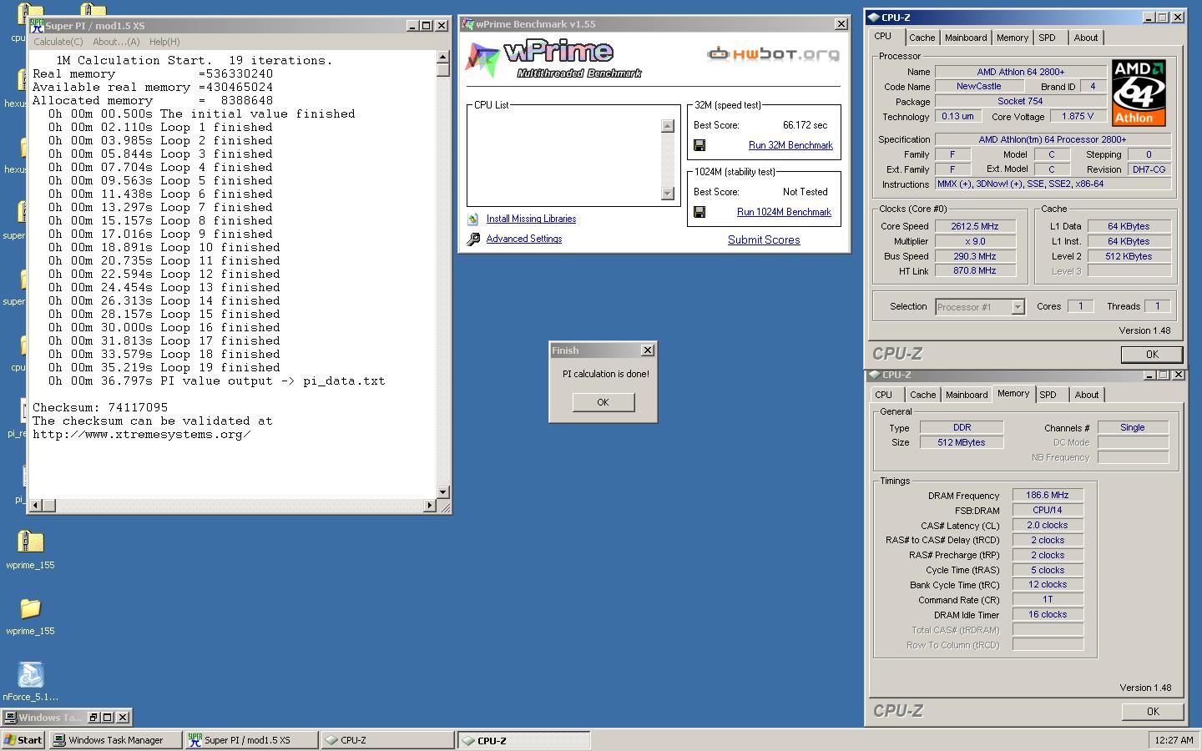Click the Super PI horizontal scrollbar left arrow
1202x751 pixels.
(36, 505)
